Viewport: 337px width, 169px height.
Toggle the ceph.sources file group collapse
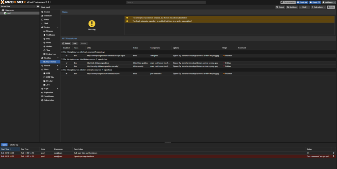(x=62, y=52)
